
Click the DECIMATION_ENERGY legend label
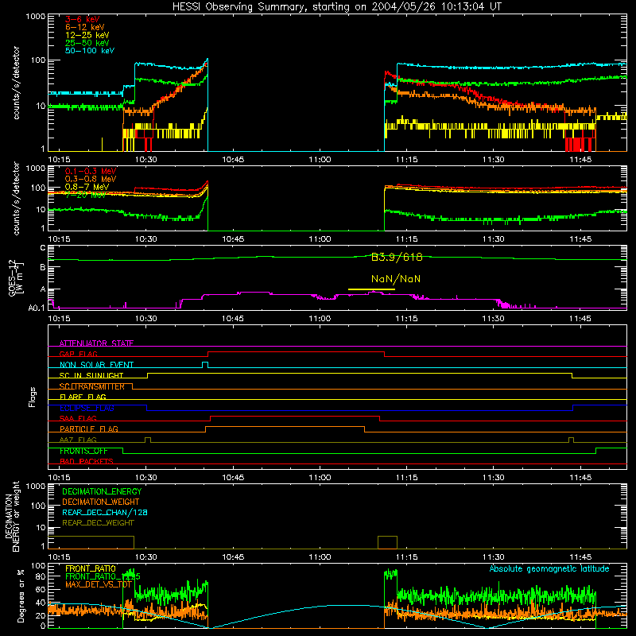(x=102, y=491)
